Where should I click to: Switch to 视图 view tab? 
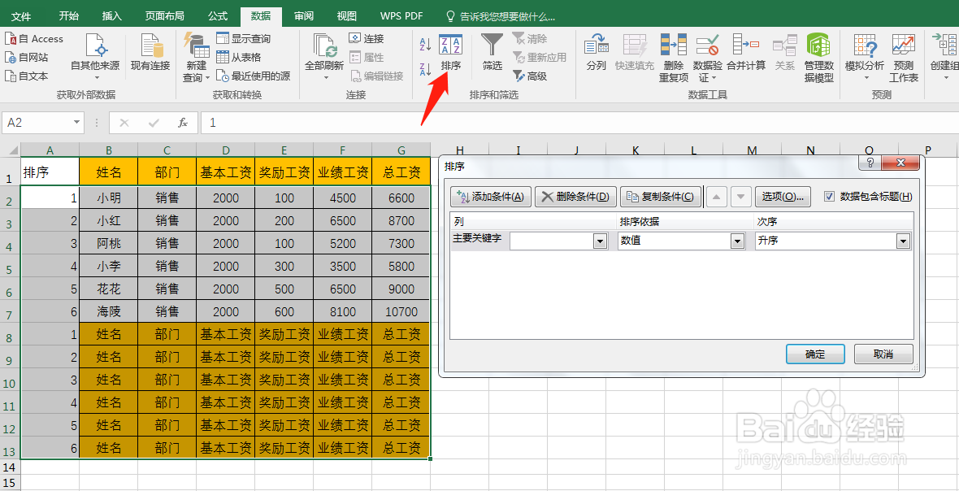[x=347, y=16]
